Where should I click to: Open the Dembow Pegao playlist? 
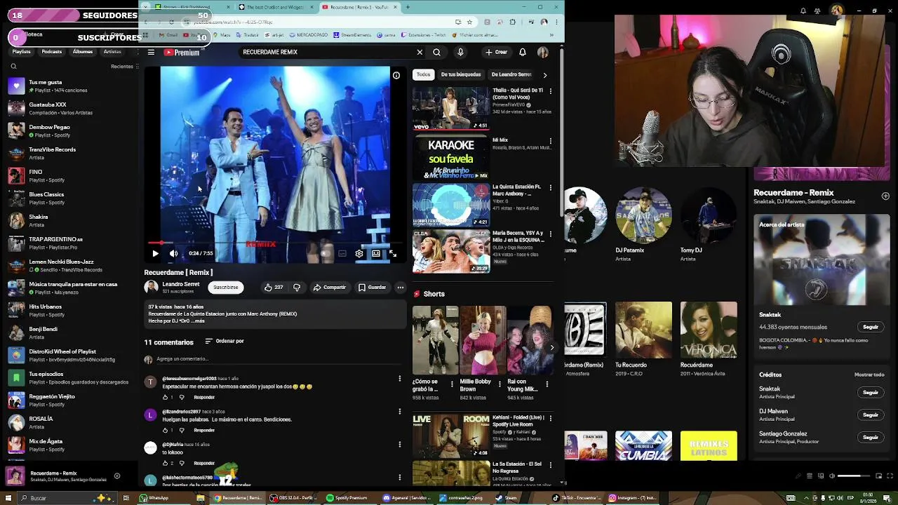coord(70,131)
